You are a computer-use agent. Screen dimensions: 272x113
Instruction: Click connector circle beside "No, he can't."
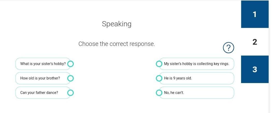159,93
